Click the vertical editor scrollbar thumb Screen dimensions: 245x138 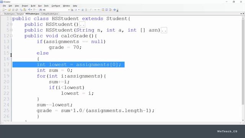(243, 62)
